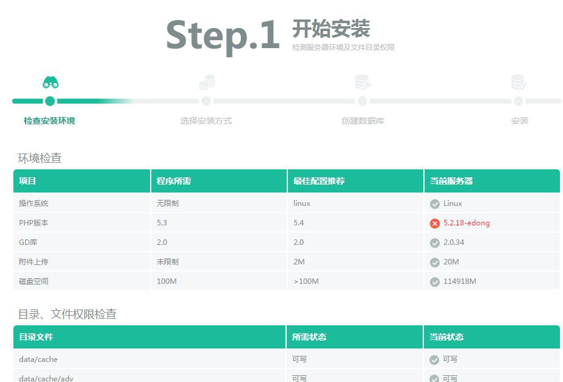This screenshot has height=382, width=563.
Task: Click the 检测服务器环境及文件目录权限 subtitle
Action: [343, 48]
